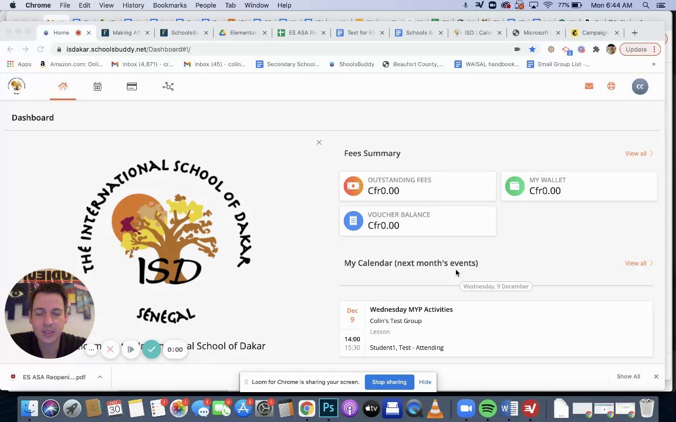
Task: Open the Email Group List bookmark
Action: point(558,64)
